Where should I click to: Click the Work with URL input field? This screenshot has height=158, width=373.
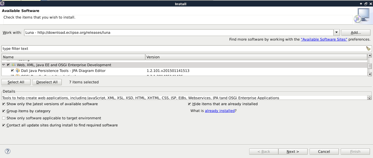179,32
